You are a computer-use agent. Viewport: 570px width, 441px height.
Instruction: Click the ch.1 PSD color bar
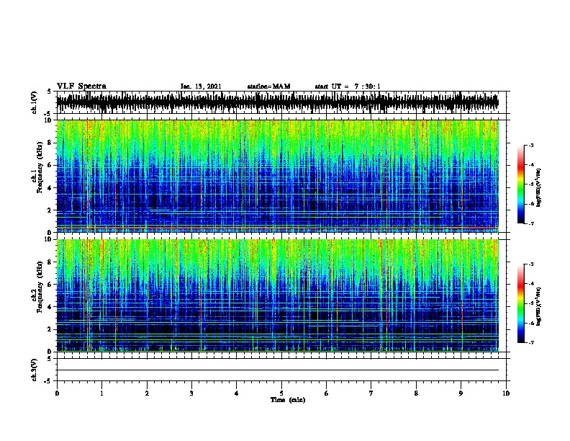[521, 184]
